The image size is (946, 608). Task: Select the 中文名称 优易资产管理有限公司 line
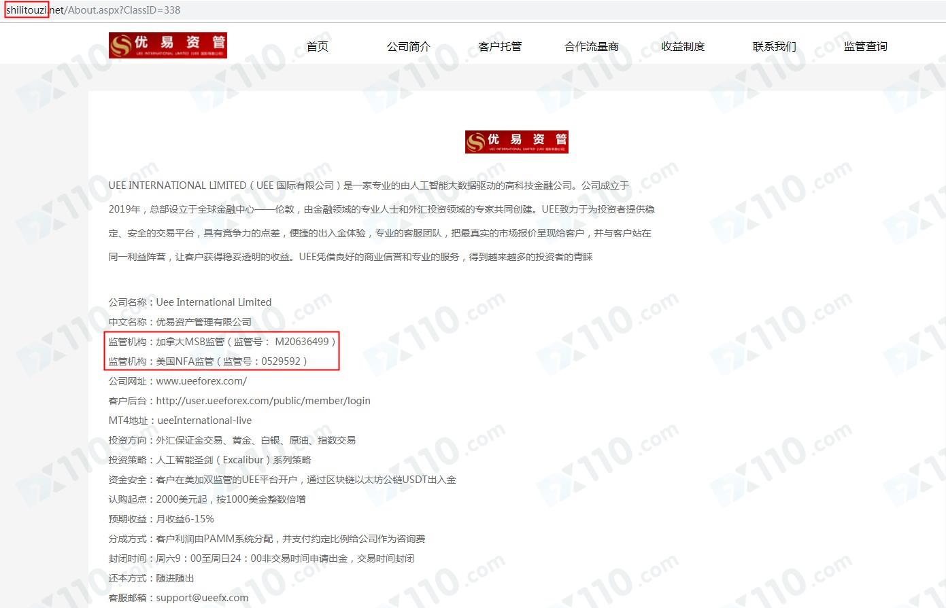pyautogui.click(x=180, y=322)
